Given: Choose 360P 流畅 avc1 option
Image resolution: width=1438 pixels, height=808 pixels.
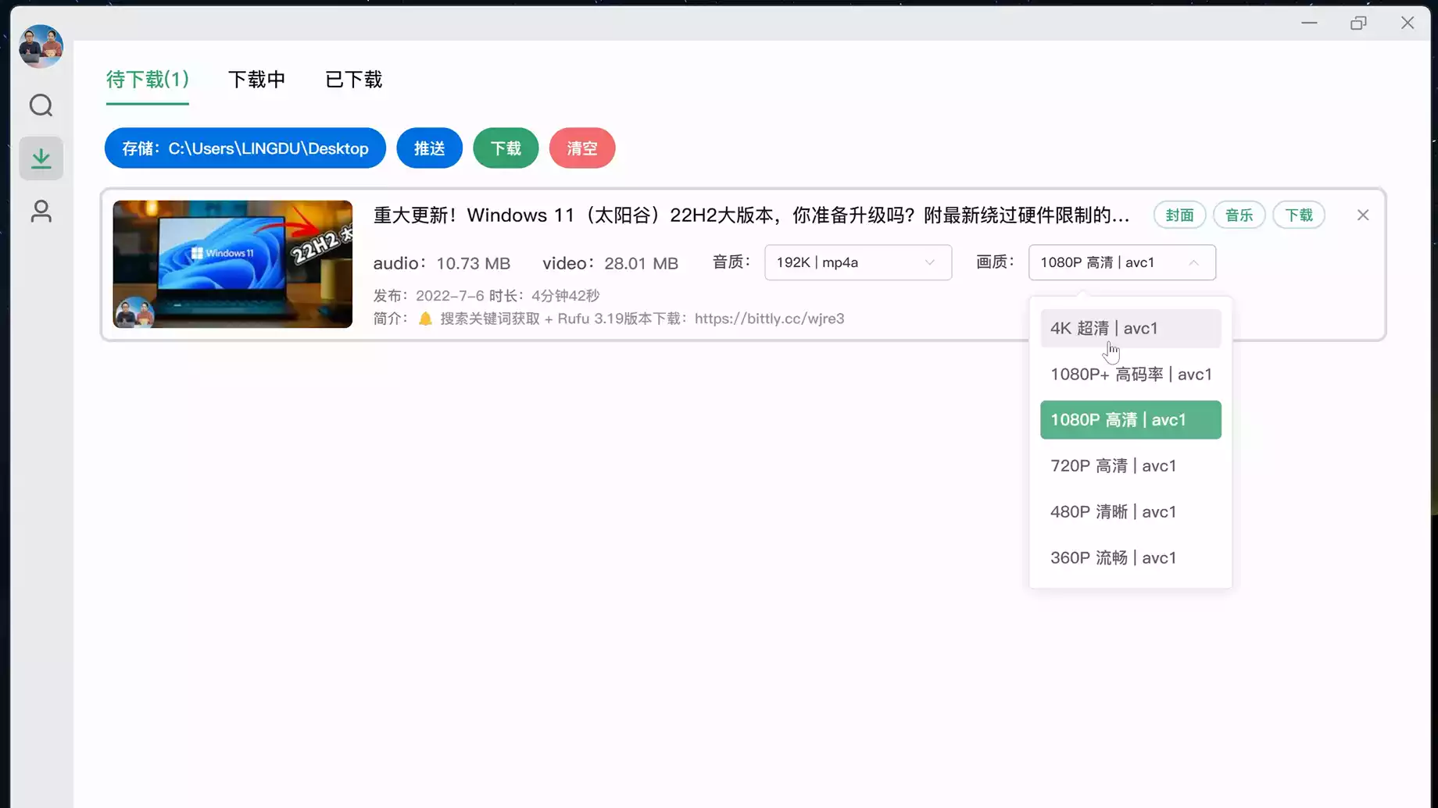Looking at the screenshot, I should [x=1129, y=557].
